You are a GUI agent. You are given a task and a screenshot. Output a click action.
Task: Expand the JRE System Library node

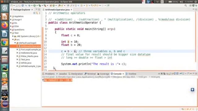click(x=13, y=36)
